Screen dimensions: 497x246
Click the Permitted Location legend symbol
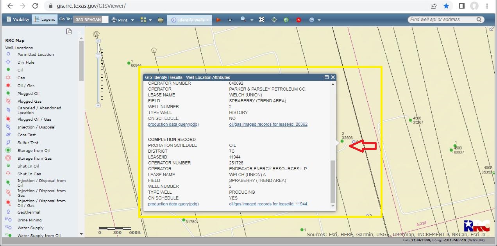8,54
